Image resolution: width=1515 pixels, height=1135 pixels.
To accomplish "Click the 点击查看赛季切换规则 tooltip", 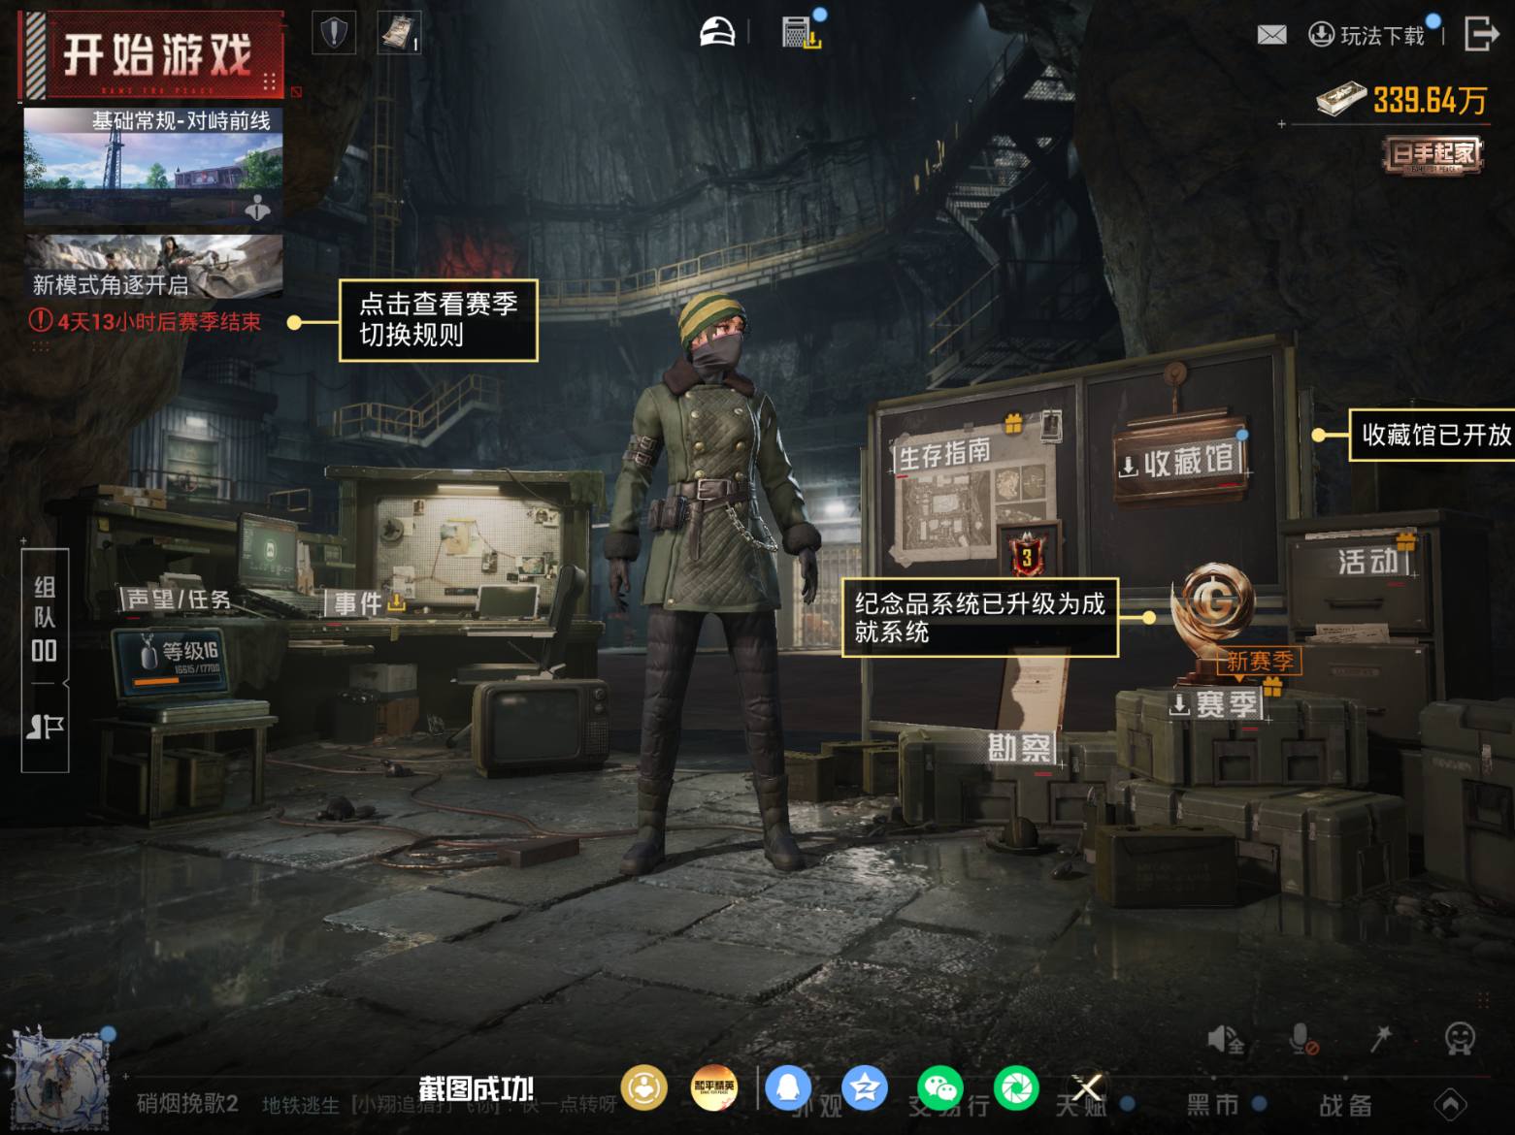I will click(x=438, y=320).
